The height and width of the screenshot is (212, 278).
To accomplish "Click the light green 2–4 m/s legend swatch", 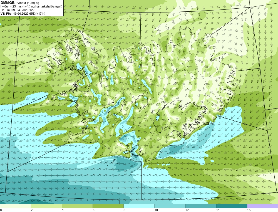I will click(46, 206).
